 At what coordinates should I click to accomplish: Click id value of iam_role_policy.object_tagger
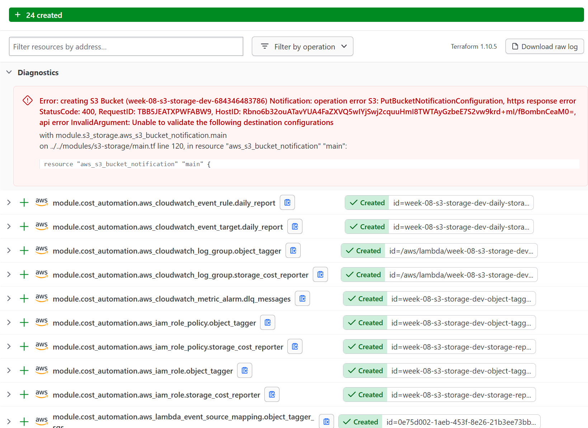tap(461, 322)
